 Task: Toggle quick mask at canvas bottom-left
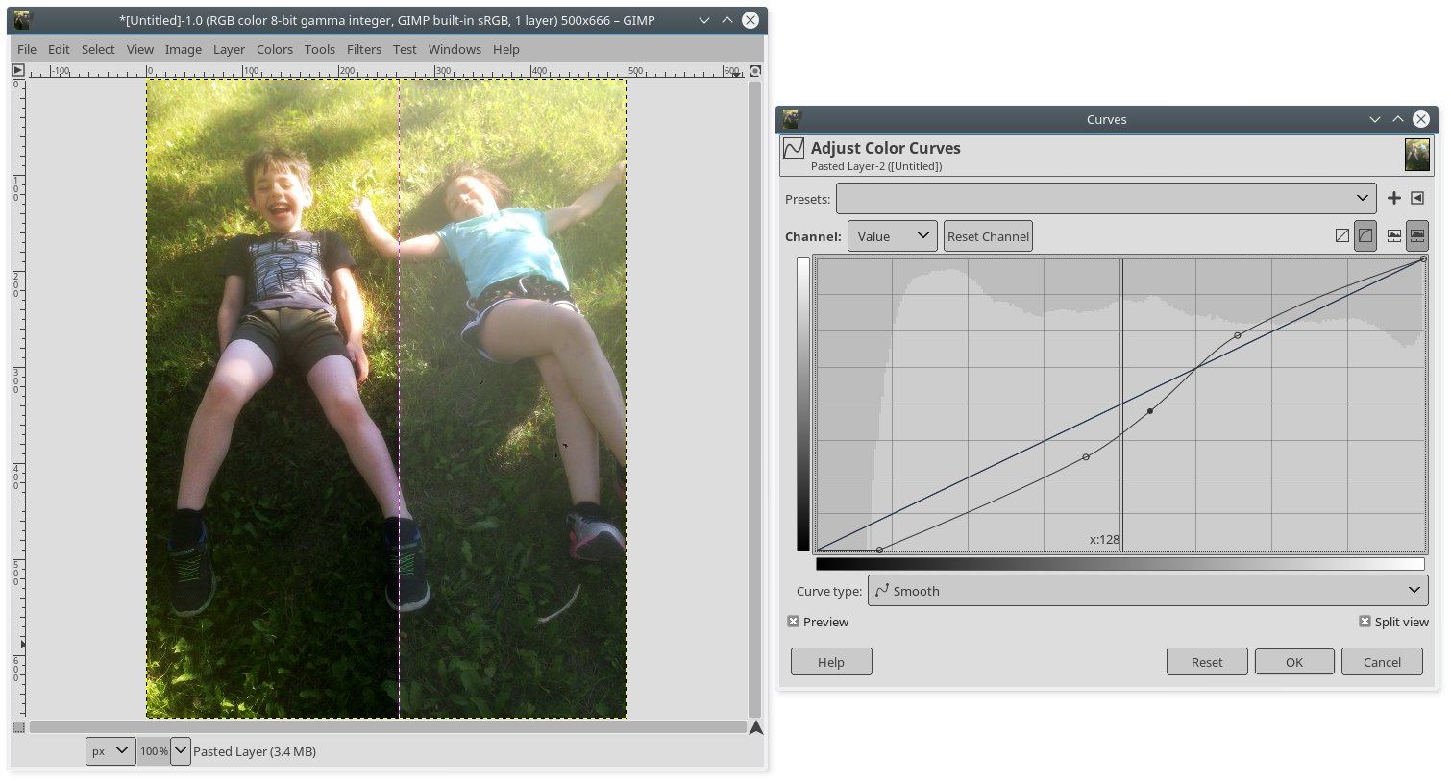point(18,727)
